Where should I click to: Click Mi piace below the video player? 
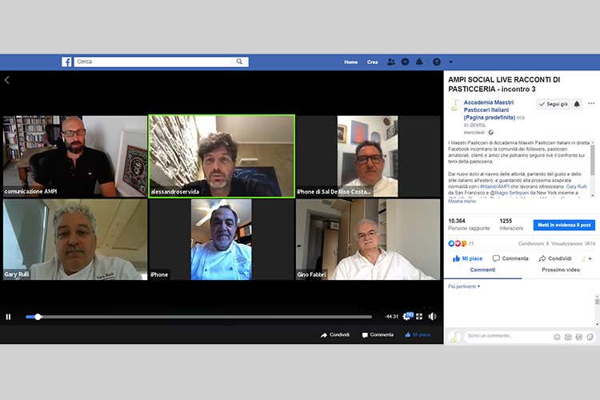click(418, 335)
